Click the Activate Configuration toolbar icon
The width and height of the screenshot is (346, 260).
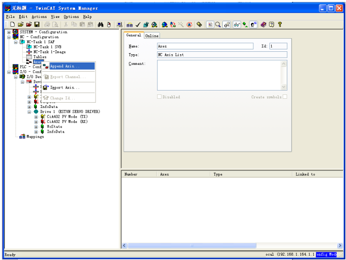(146, 25)
